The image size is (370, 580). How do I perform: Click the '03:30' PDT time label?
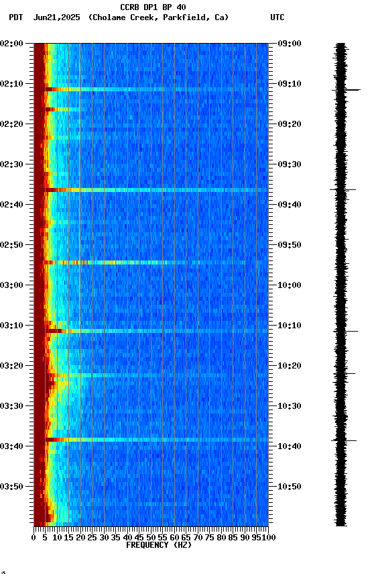coord(11,406)
